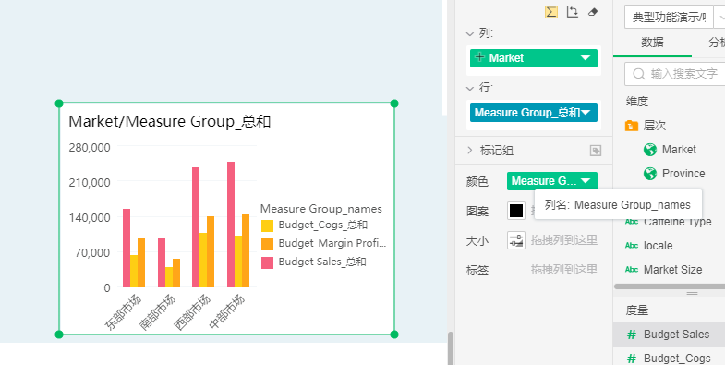This screenshot has width=725, height=365.
Task: Click the swap rows and columns icon
Action: point(573,12)
